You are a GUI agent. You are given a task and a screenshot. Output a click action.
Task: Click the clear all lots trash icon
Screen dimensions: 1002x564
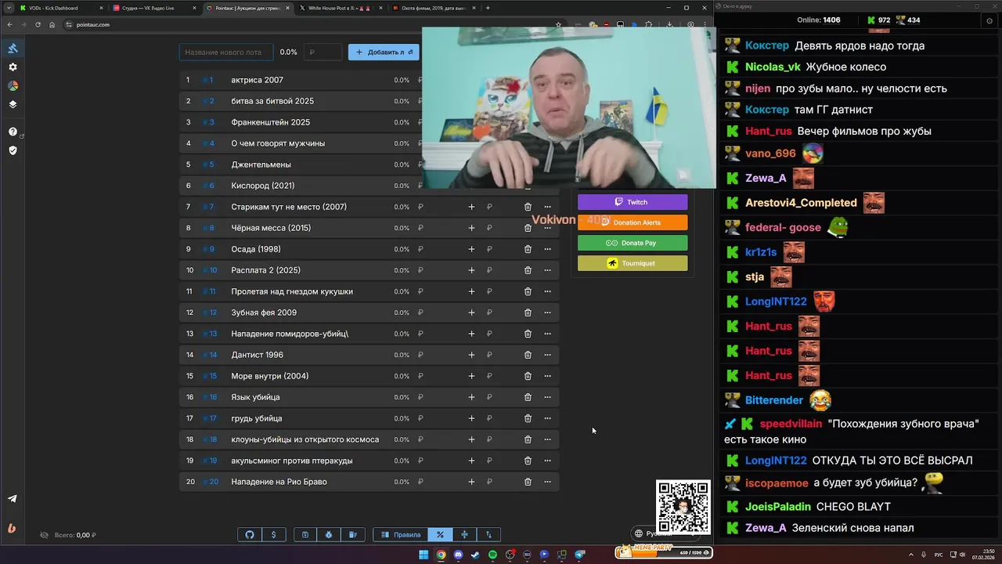tap(352, 535)
